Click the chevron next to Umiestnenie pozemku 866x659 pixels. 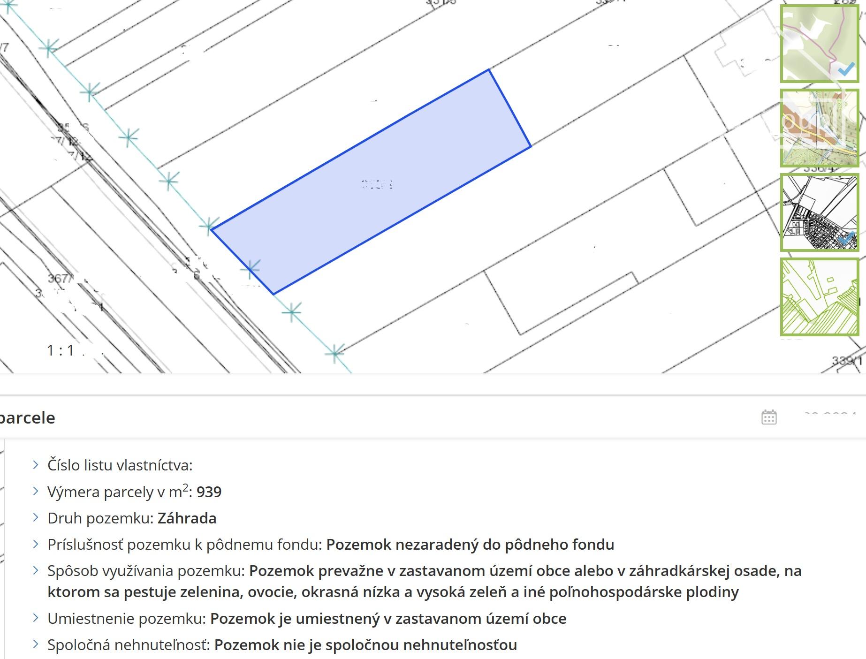coord(36,618)
